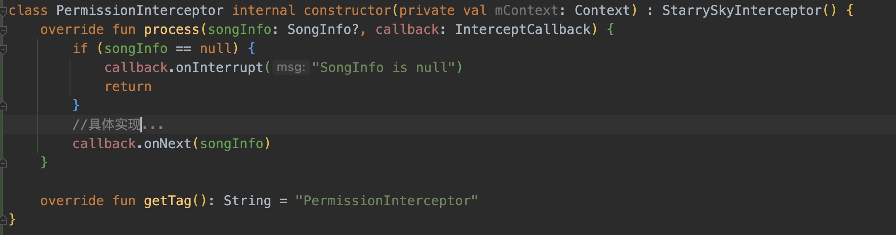The image size is (896, 235).
Task: Click the msg: parameter inlay hint
Action: click(291, 67)
